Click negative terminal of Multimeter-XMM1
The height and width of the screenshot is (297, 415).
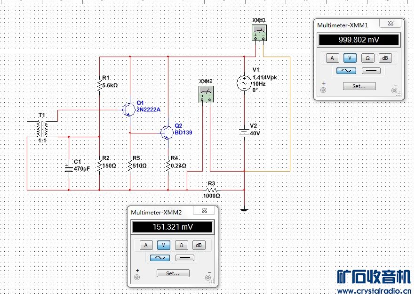[x=394, y=91]
